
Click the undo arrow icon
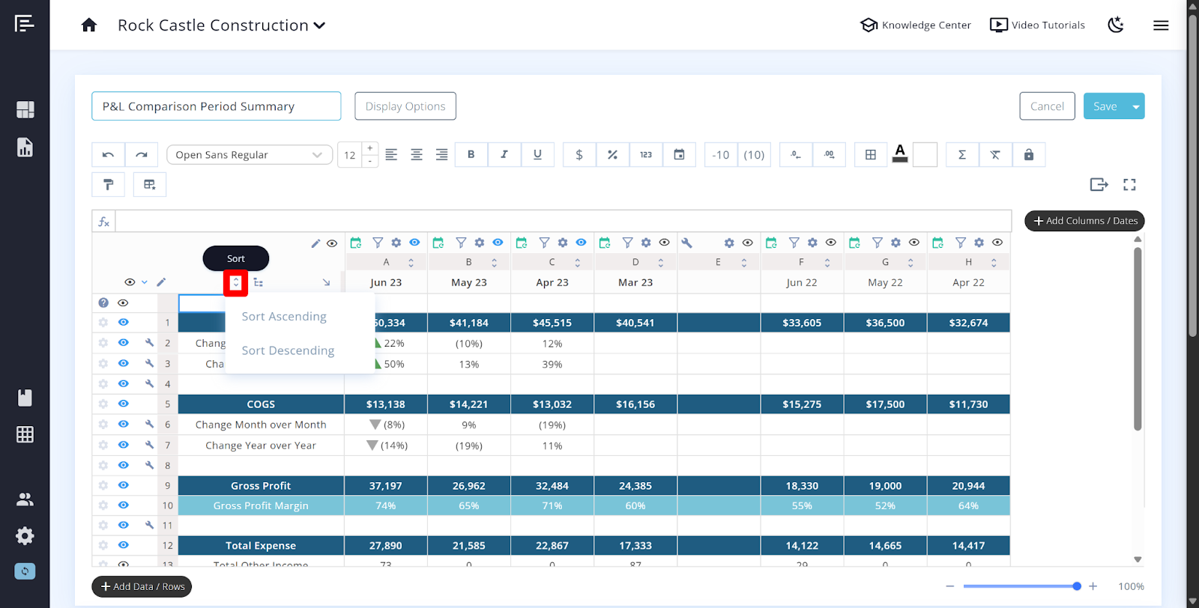coord(108,155)
